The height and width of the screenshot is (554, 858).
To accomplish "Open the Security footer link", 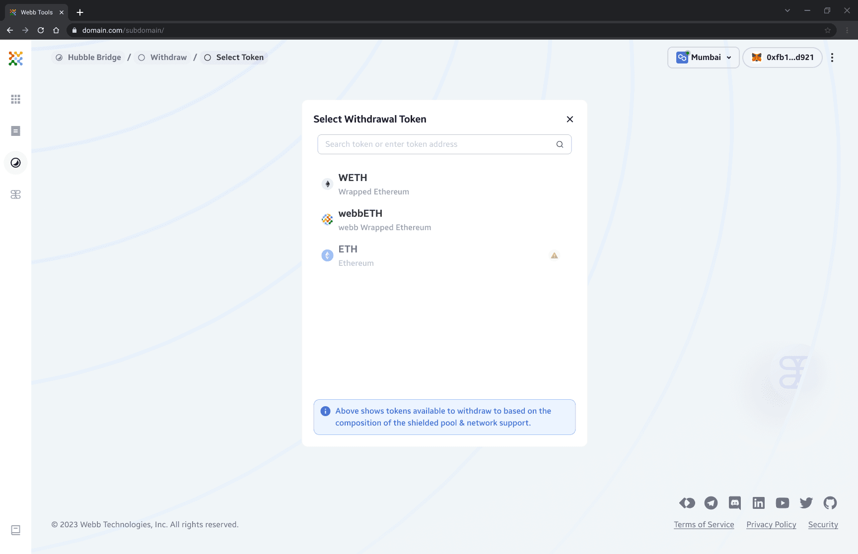I will pyautogui.click(x=823, y=525).
